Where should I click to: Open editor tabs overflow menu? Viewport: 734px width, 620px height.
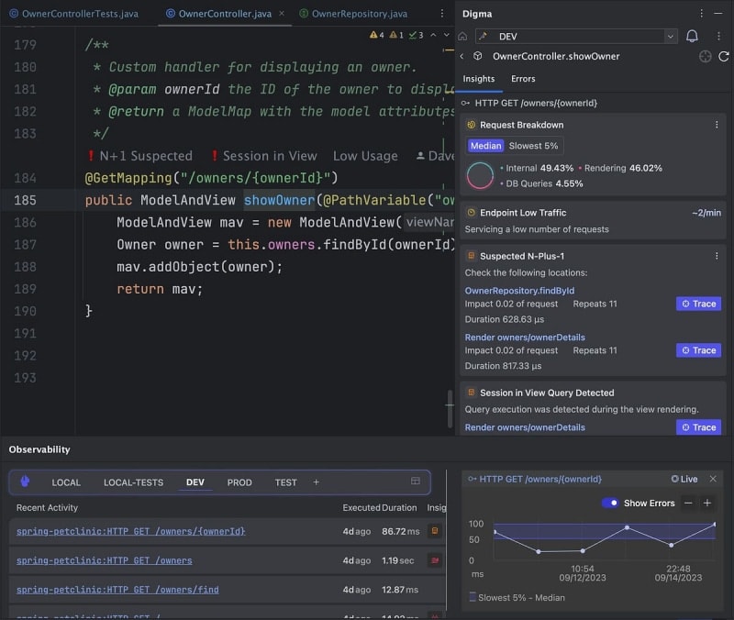pyautogui.click(x=442, y=14)
